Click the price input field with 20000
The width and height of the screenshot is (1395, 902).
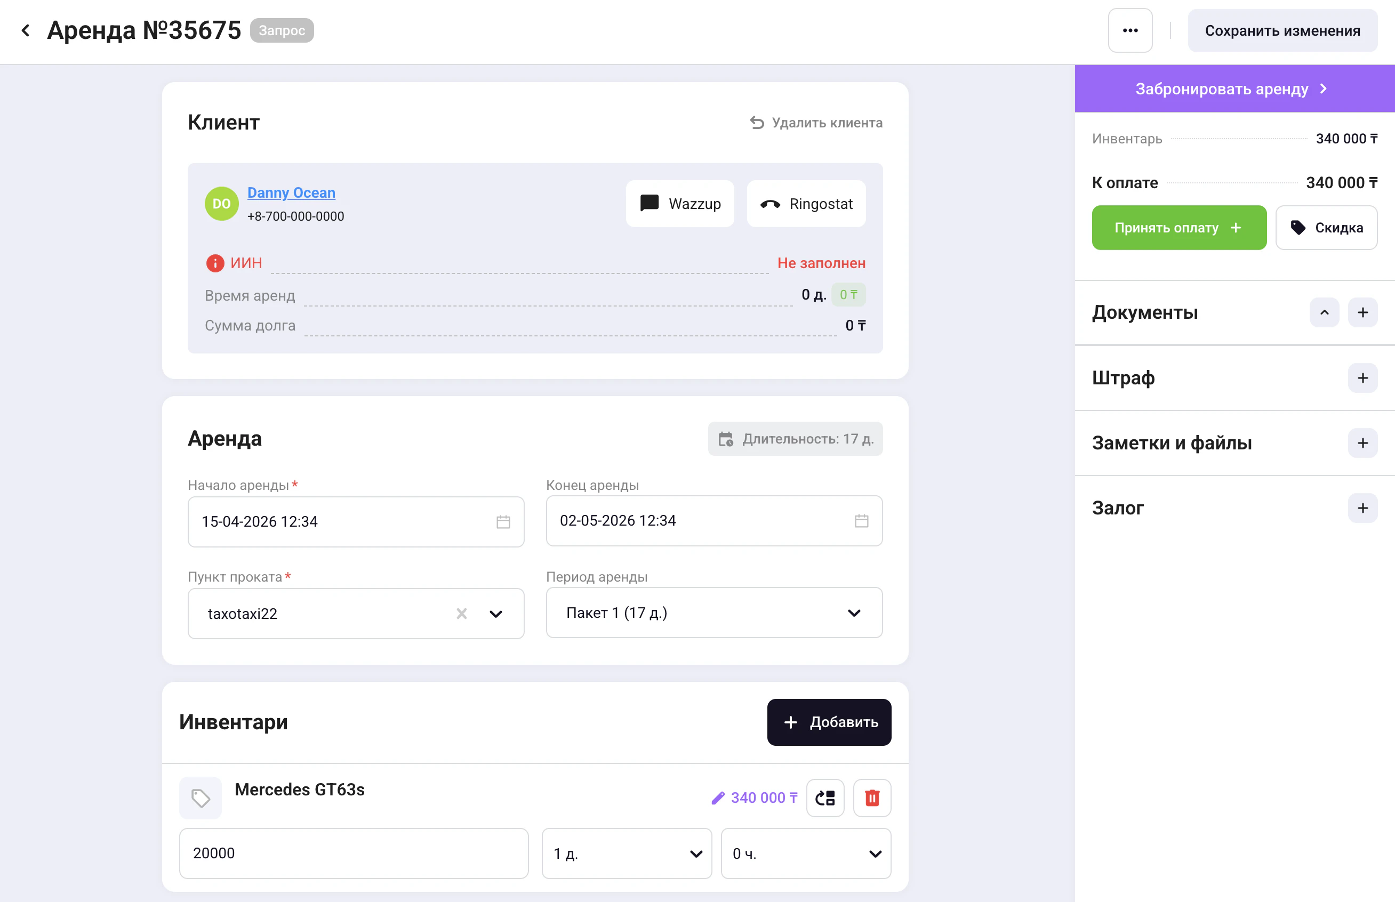[354, 853]
